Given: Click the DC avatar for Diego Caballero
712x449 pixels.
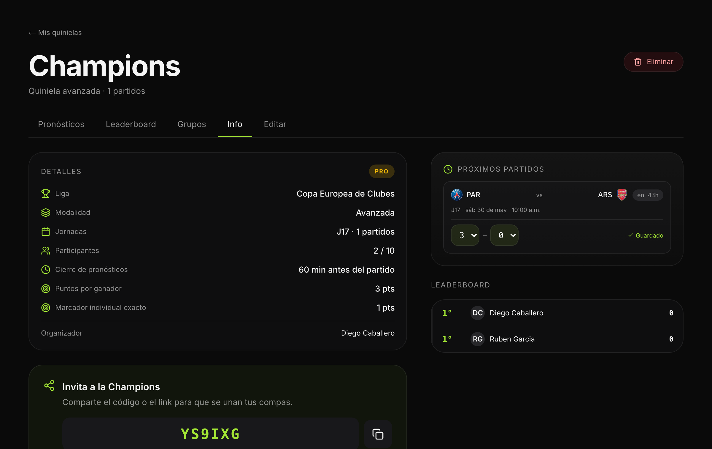Looking at the screenshot, I should 478,313.
